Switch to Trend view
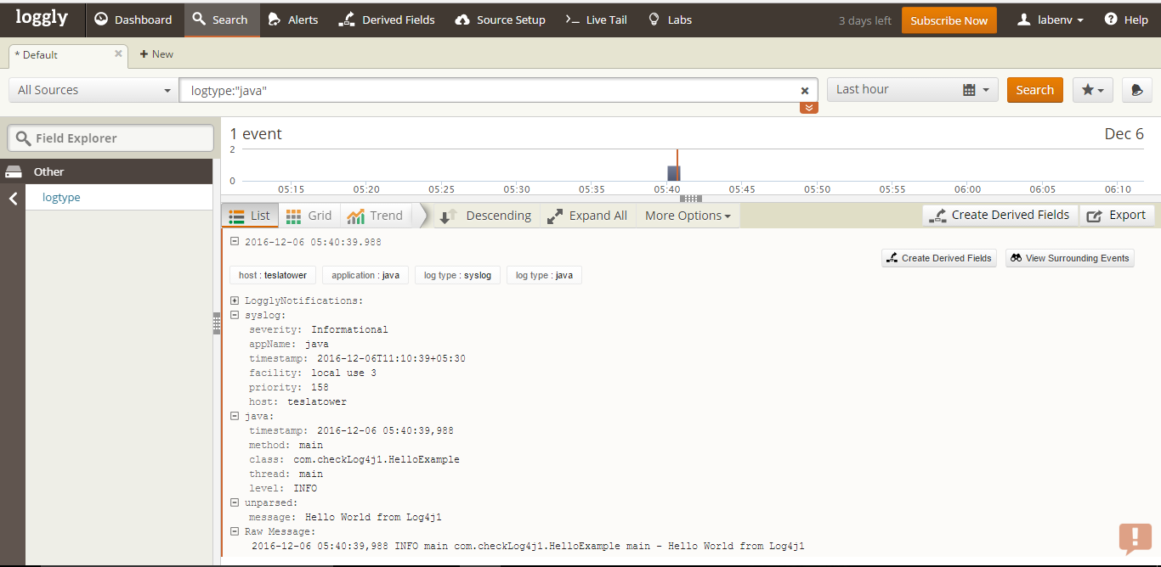 [375, 216]
